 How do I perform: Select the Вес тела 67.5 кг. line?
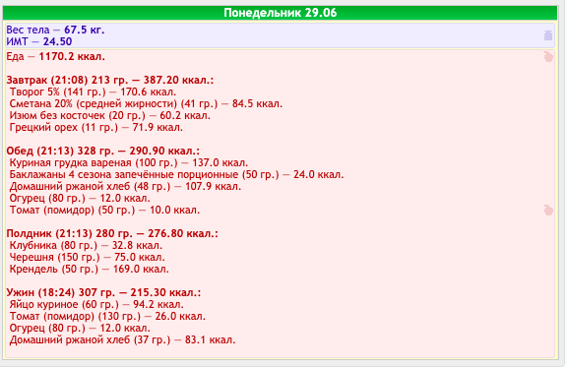point(55,30)
